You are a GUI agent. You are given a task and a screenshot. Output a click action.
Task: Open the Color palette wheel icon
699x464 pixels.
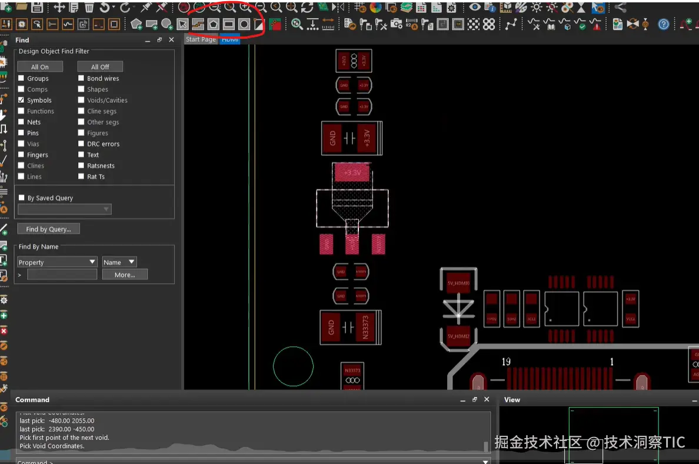point(376,6)
